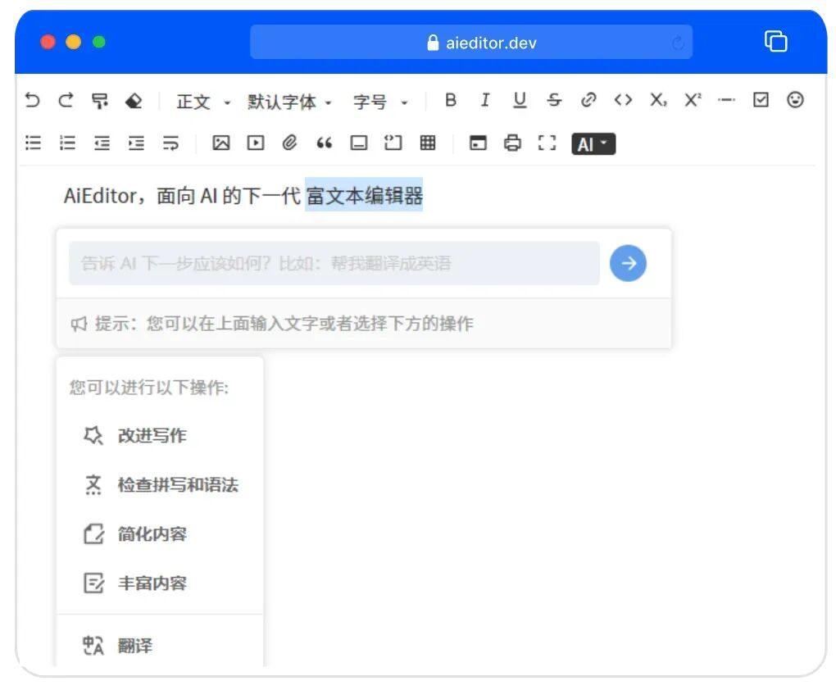Insert a blockquote with the quote icon

(x=324, y=143)
